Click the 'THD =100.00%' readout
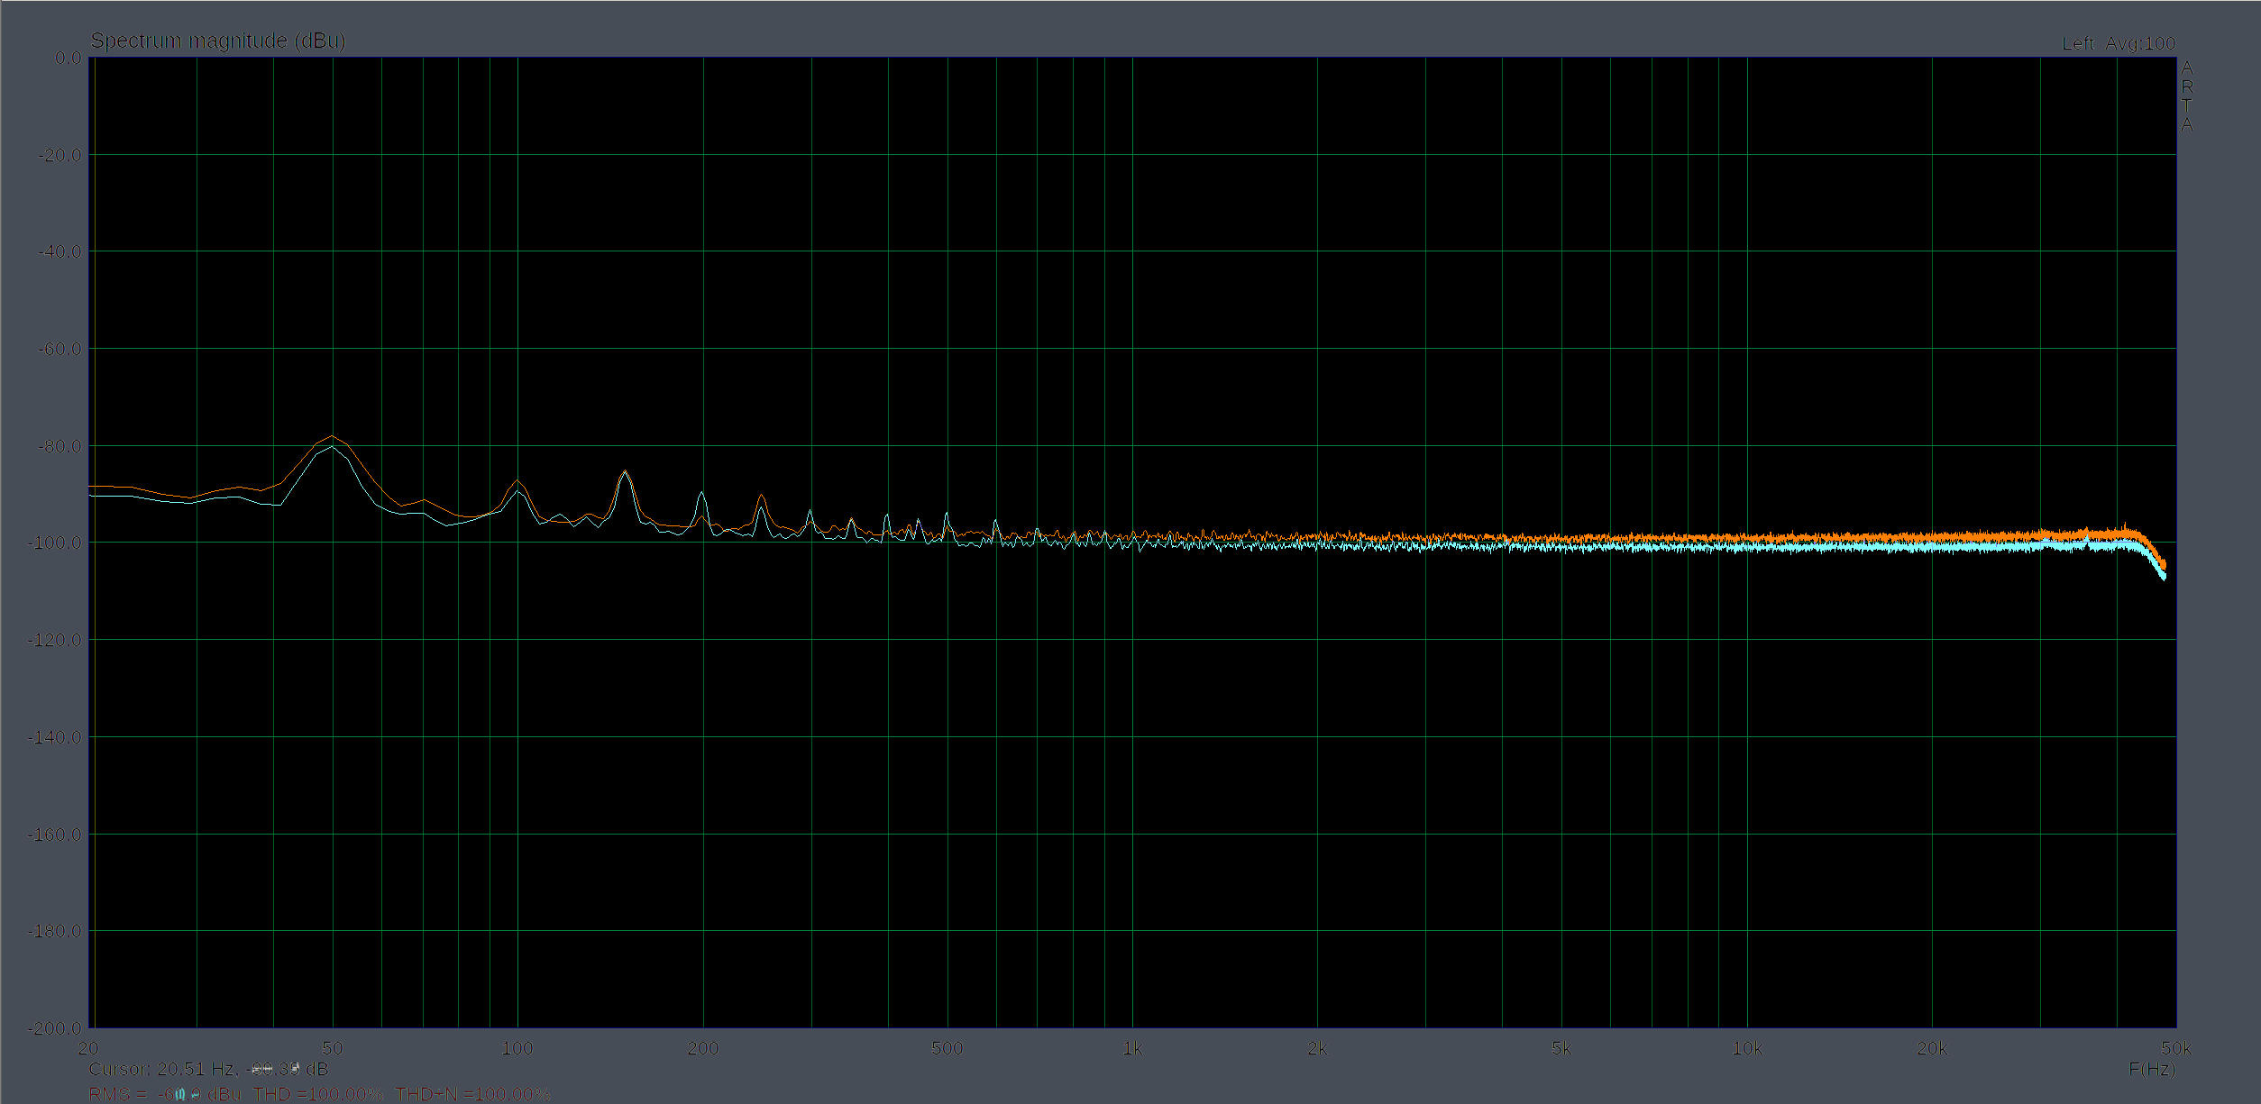 (317, 1094)
